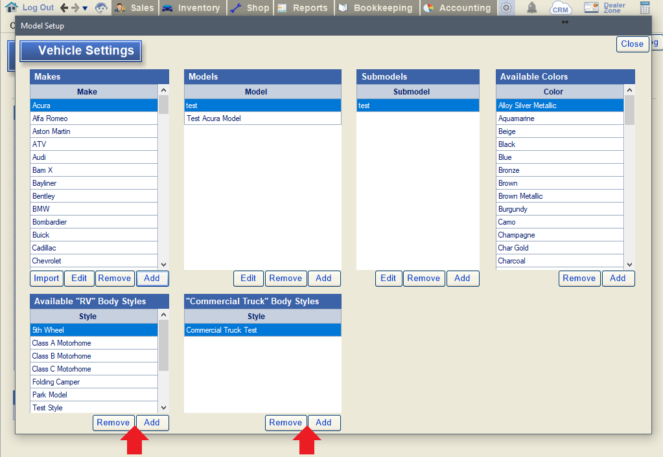Select Commercial Truck Test style
663x457 pixels.
tap(262, 330)
